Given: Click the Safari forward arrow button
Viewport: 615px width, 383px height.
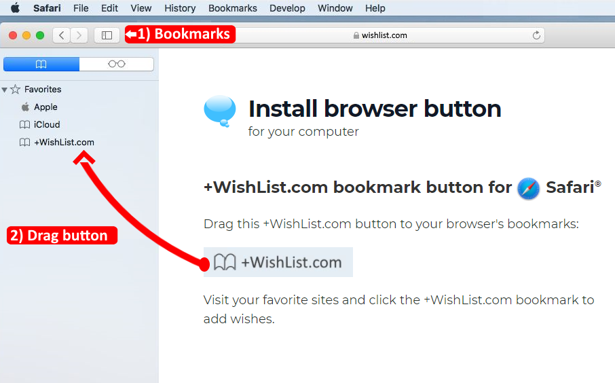Looking at the screenshot, I should (79, 35).
